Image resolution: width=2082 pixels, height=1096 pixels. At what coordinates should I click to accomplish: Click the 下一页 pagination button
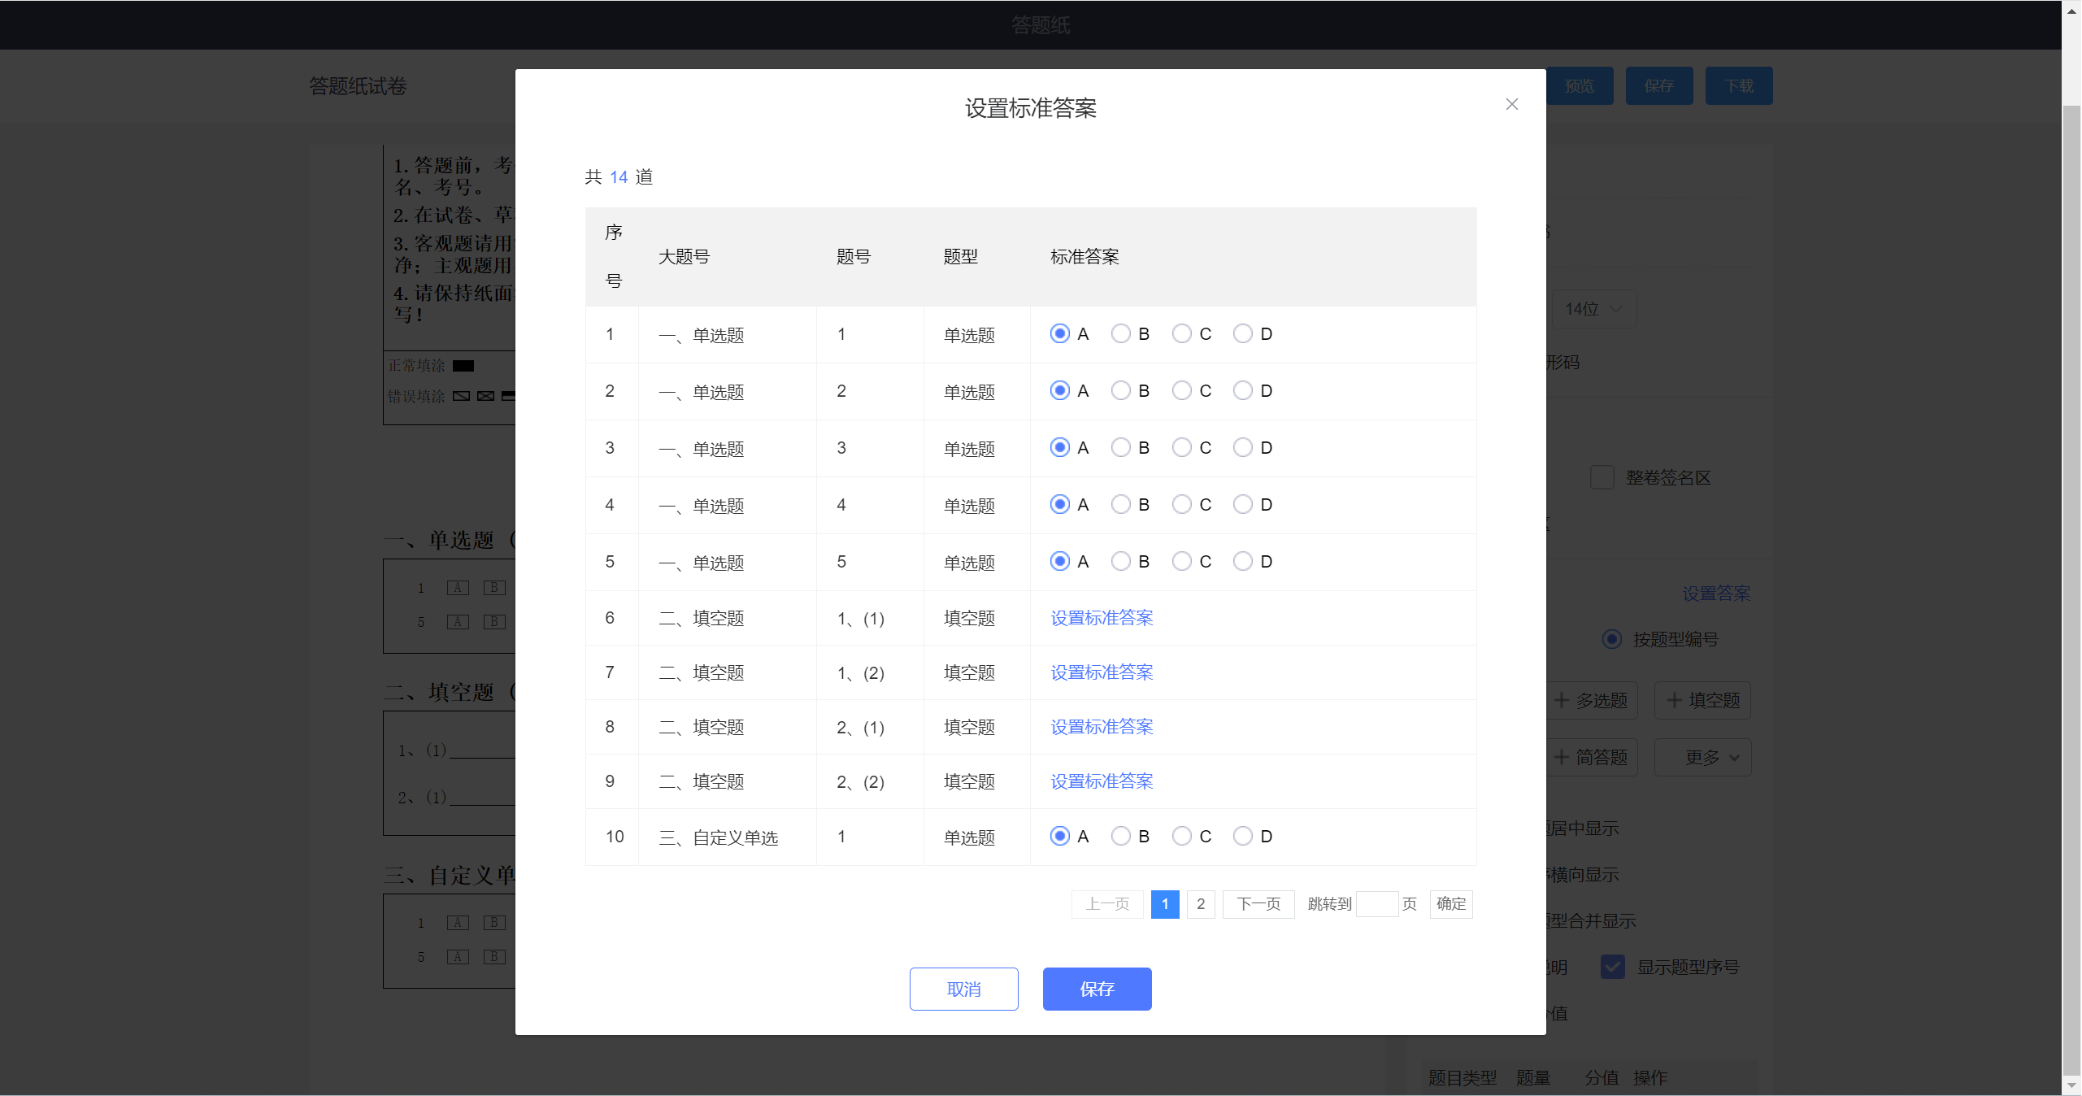pos(1258,904)
